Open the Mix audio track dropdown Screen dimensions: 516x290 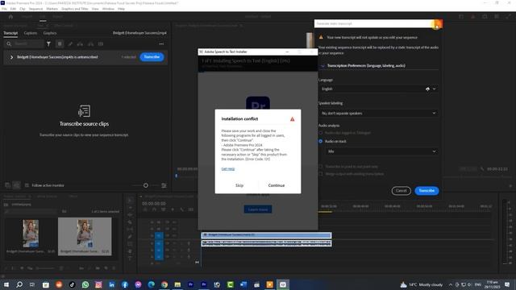click(381, 151)
